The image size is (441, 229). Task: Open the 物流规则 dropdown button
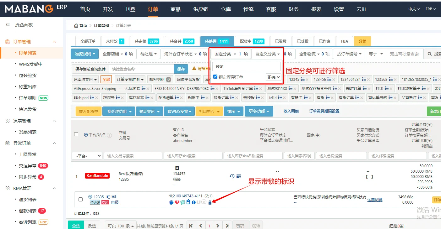coord(85,54)
